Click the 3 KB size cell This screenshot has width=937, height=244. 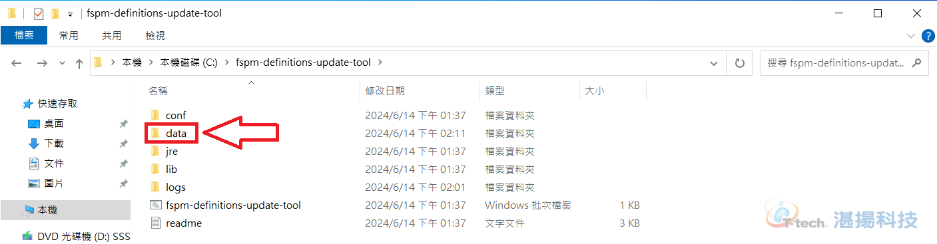tap(629, 223)
